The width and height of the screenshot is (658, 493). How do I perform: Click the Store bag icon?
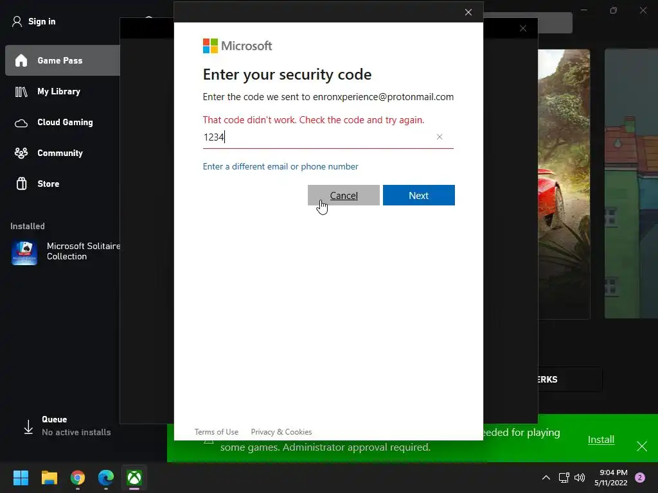[x=21, y=184]
